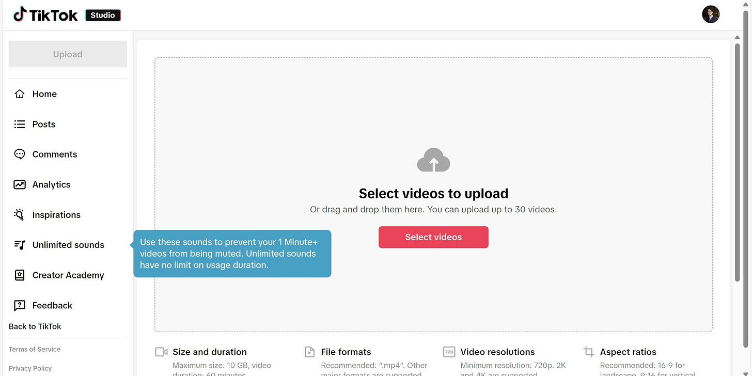Open the Terms of Service link

(x=35, y=349)
